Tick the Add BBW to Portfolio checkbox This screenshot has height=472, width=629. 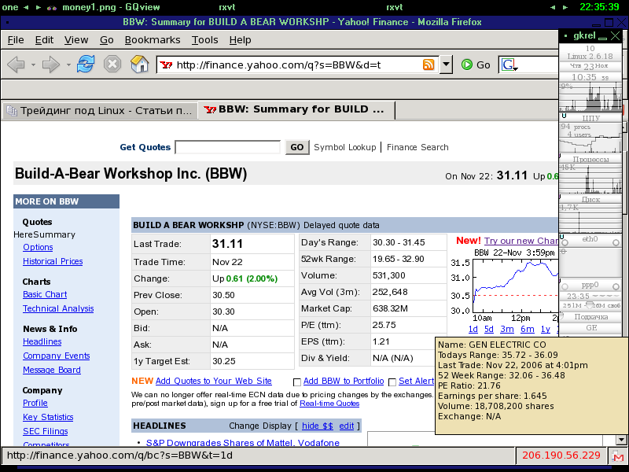[297, 382]
